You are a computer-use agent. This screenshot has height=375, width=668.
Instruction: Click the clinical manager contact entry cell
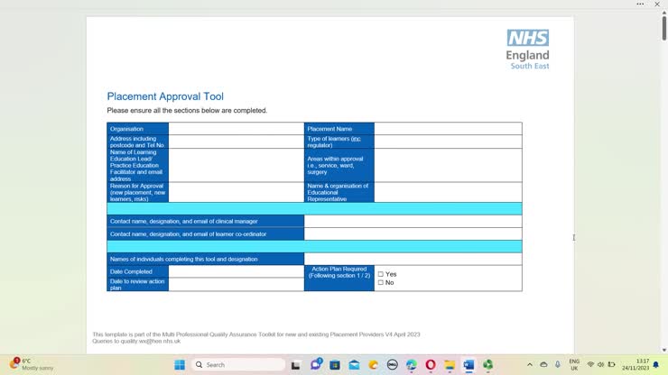(413, 222)
